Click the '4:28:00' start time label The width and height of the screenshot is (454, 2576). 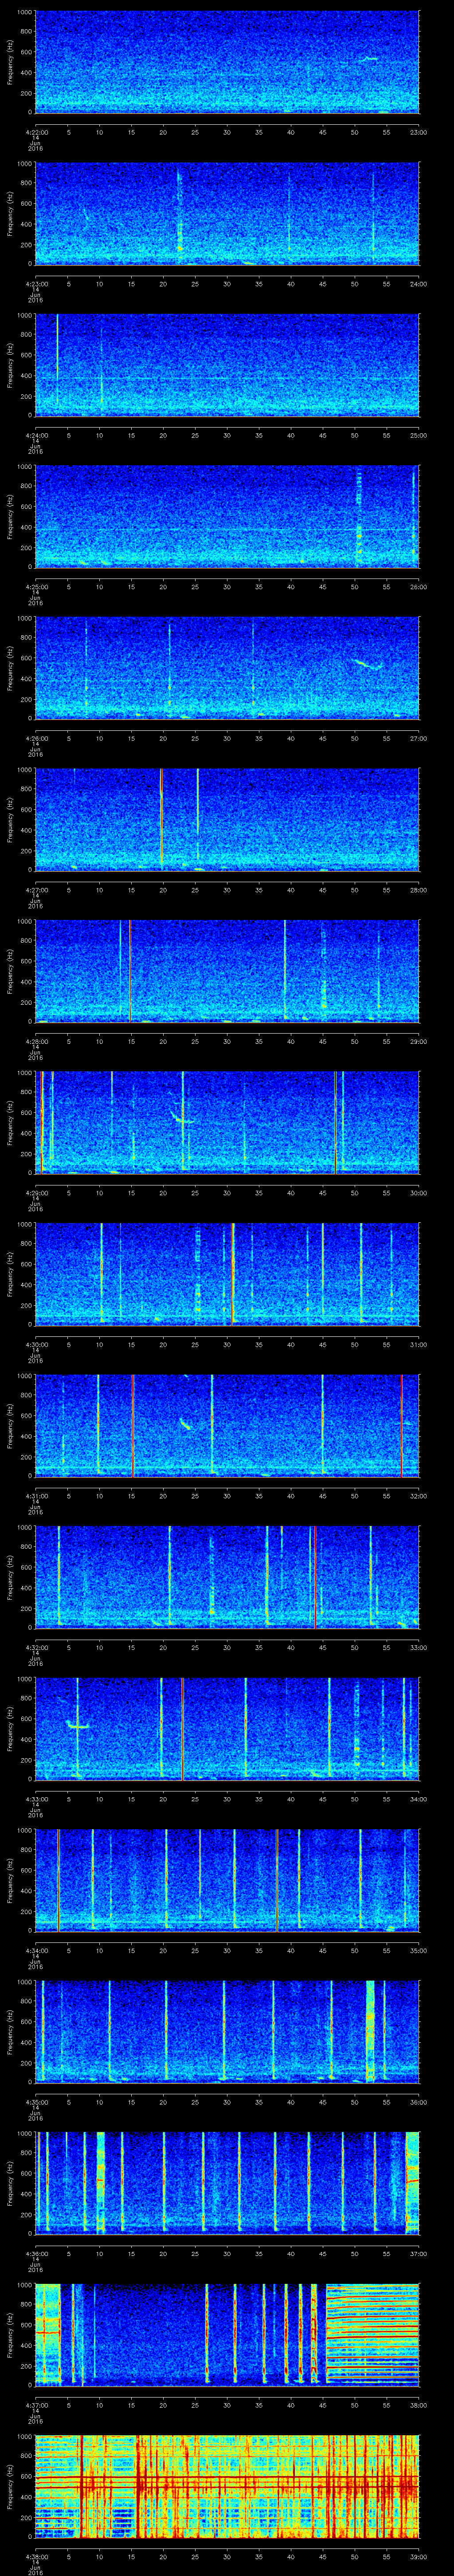36,1041
